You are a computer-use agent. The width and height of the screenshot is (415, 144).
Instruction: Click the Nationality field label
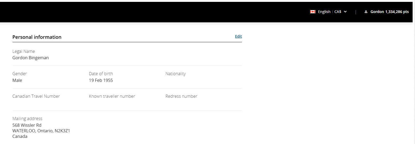point(176,74)
